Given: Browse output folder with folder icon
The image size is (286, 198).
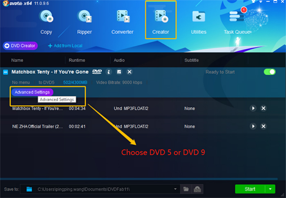Looking at the screenshot, I should pyautogui.click(x=186, y=189).
